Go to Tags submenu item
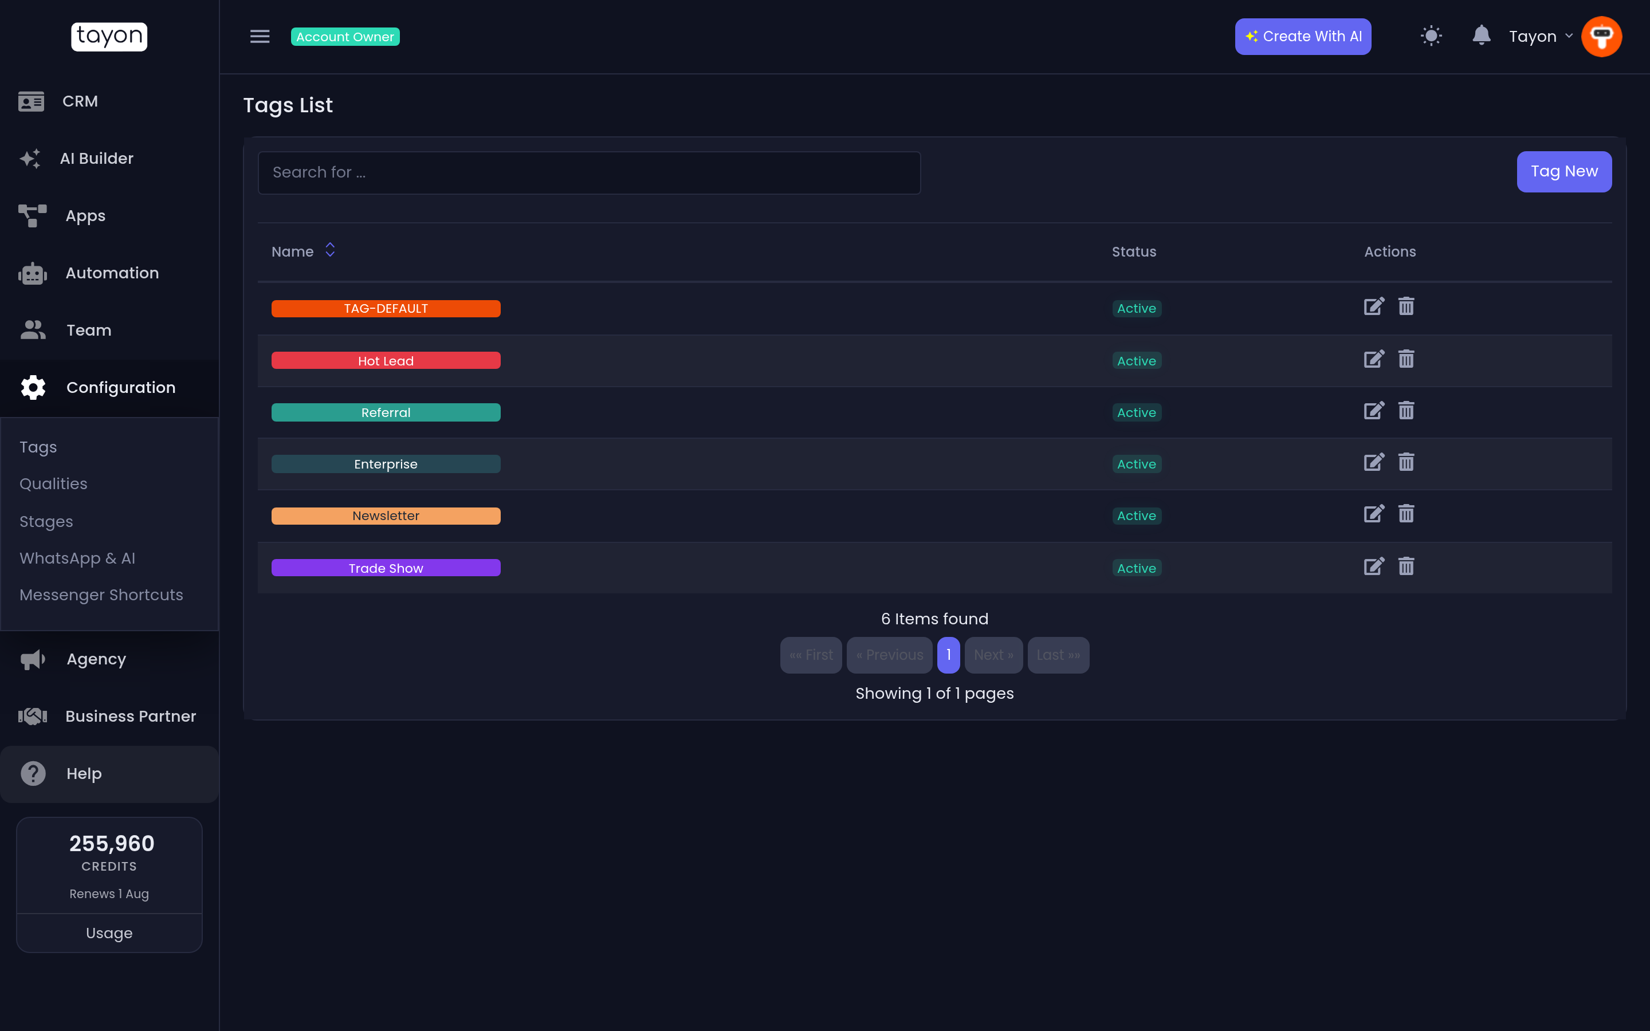This screenshot has height=1031, width=1650. pyautogui.click(x=38, y=447)
